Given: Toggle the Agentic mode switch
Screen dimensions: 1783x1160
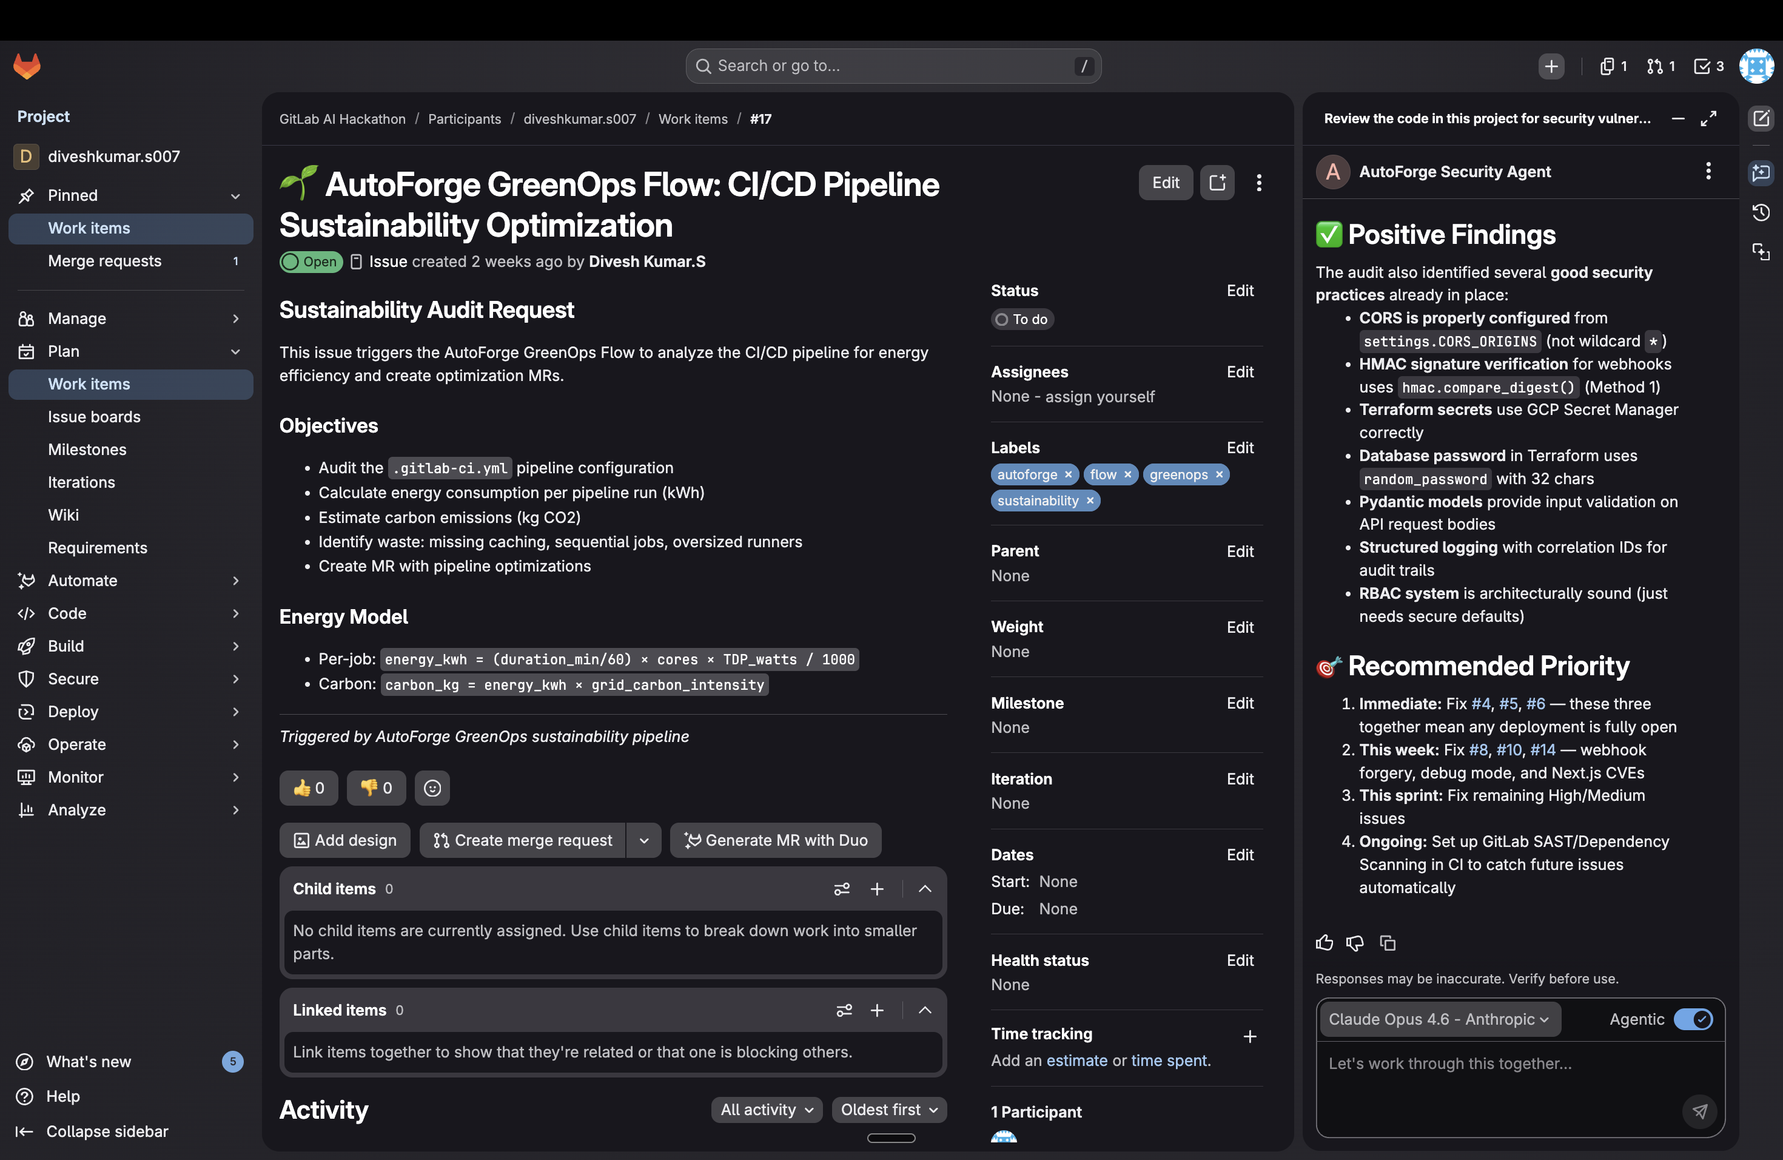Looking at the screenshot, I should pos(1693,1019).
